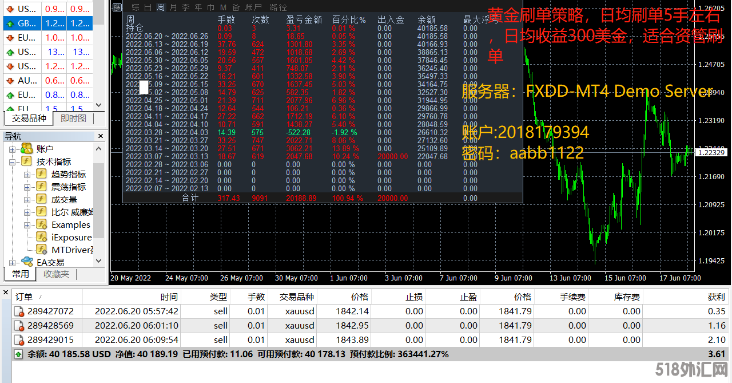Select the 月 period tab in statistics panel
The height and width of the screenshot is (383, 732).
coord(173,7)
